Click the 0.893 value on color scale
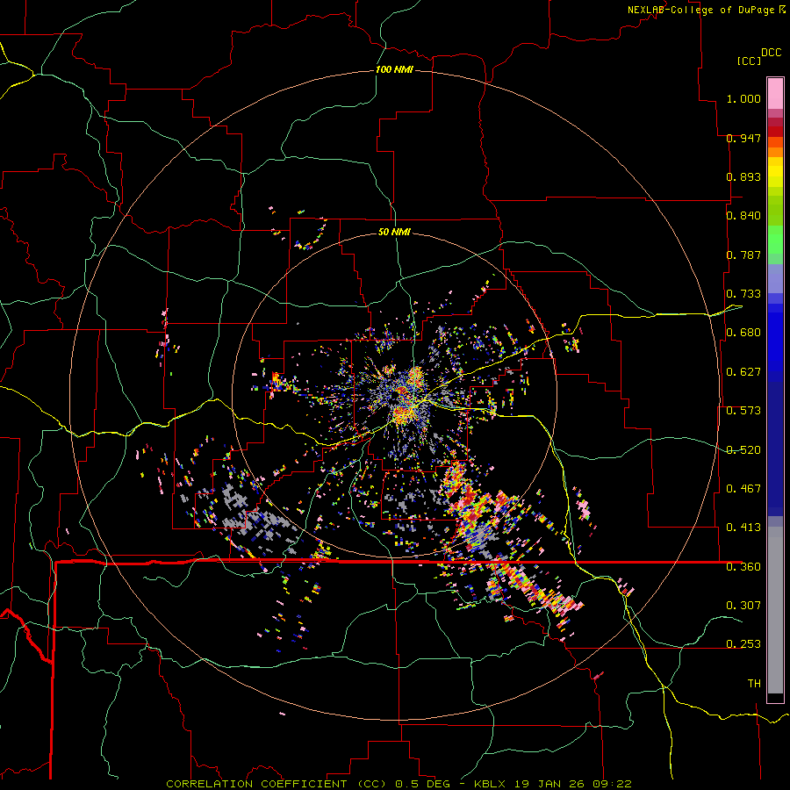This screenshot has width=790, height=790. (743, 176)
